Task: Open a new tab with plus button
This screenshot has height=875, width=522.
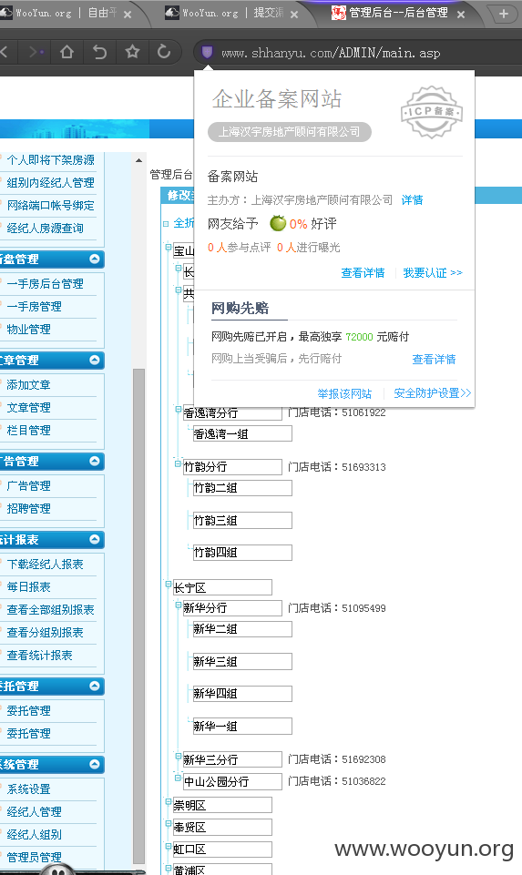Action: [504, 14]
